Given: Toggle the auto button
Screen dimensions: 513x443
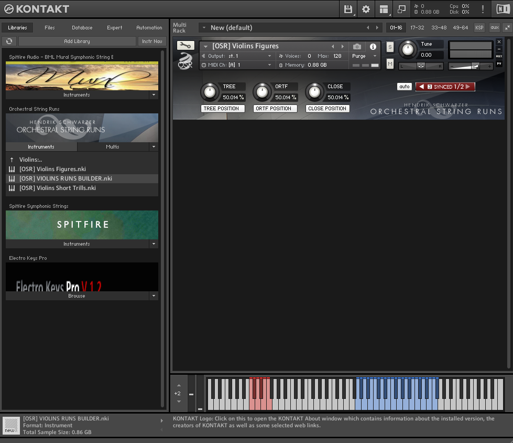Looking at the screenshot, I should pos(405,87).
